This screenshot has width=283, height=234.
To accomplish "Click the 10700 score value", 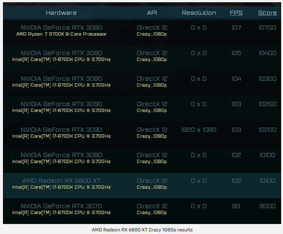I will click(267, 27).
